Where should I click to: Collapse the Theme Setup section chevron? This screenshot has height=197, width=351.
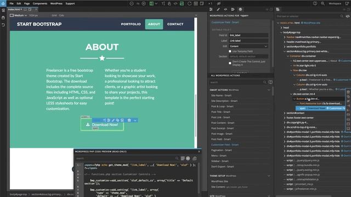[x=269, y=176]
